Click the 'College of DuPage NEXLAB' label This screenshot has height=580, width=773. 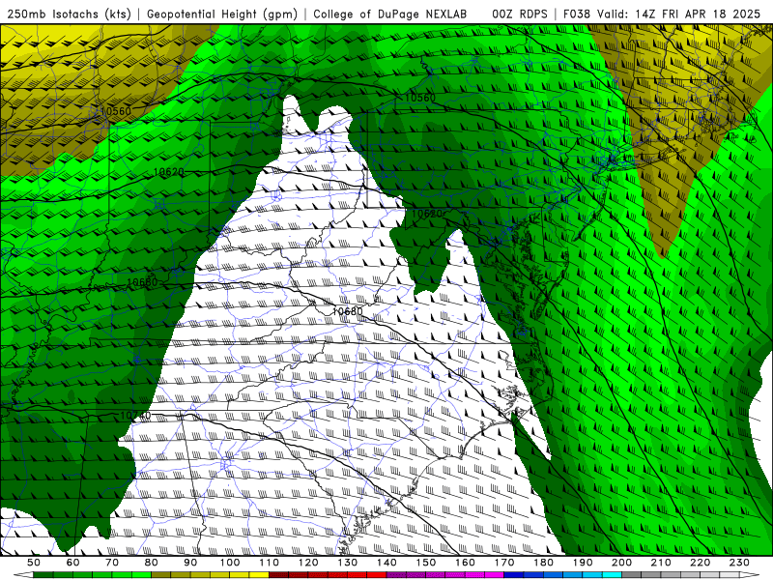[389, 14]
